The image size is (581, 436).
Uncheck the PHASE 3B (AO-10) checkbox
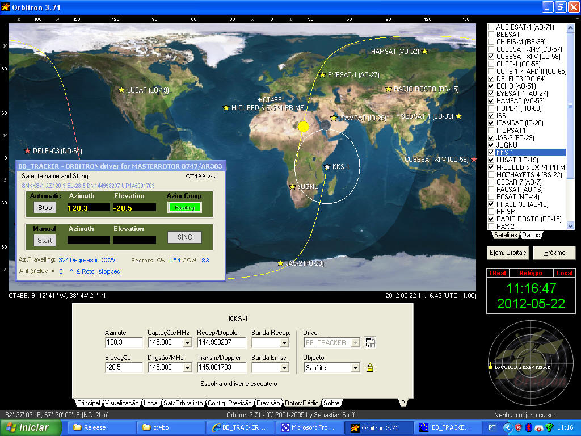point(491,204)
